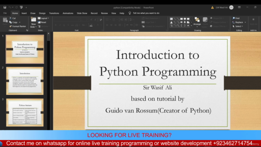Switch to the Animations tab
Viewport: 261px width, 147px height.
click(x=68, y=13)
